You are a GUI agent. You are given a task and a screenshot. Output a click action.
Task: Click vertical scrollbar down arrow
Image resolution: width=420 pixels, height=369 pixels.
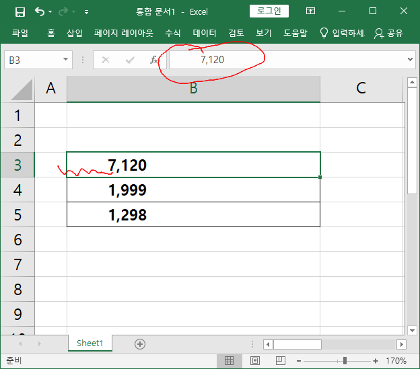click(412, 330)
